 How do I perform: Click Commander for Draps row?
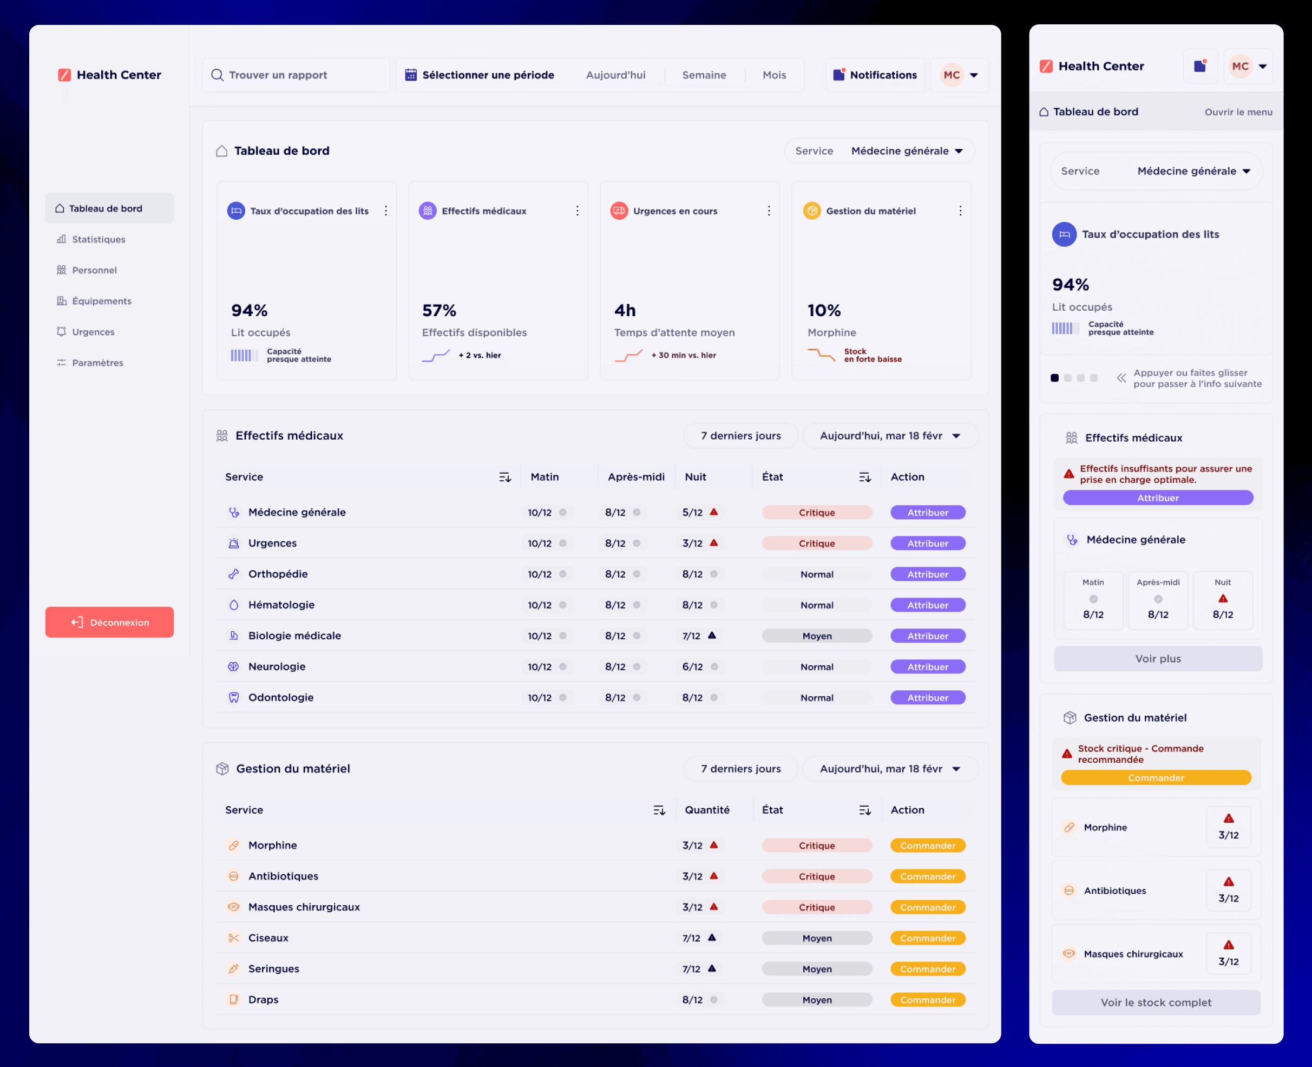tap(927, 1000)
